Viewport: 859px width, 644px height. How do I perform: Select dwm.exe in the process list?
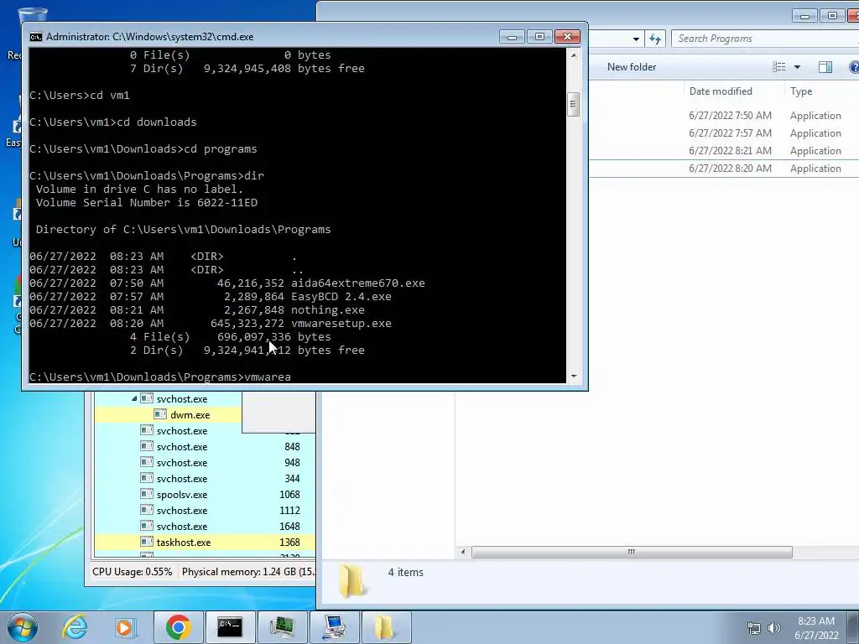[190, 415]
